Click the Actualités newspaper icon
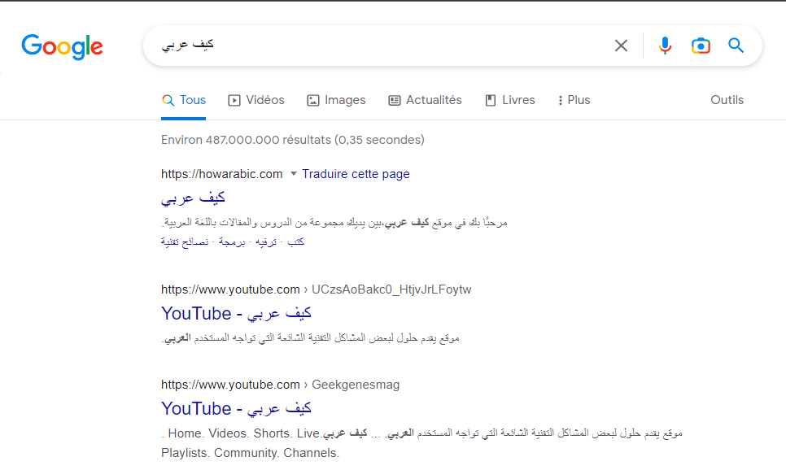Viewport: 786px width, 470px height. [395, 101]
